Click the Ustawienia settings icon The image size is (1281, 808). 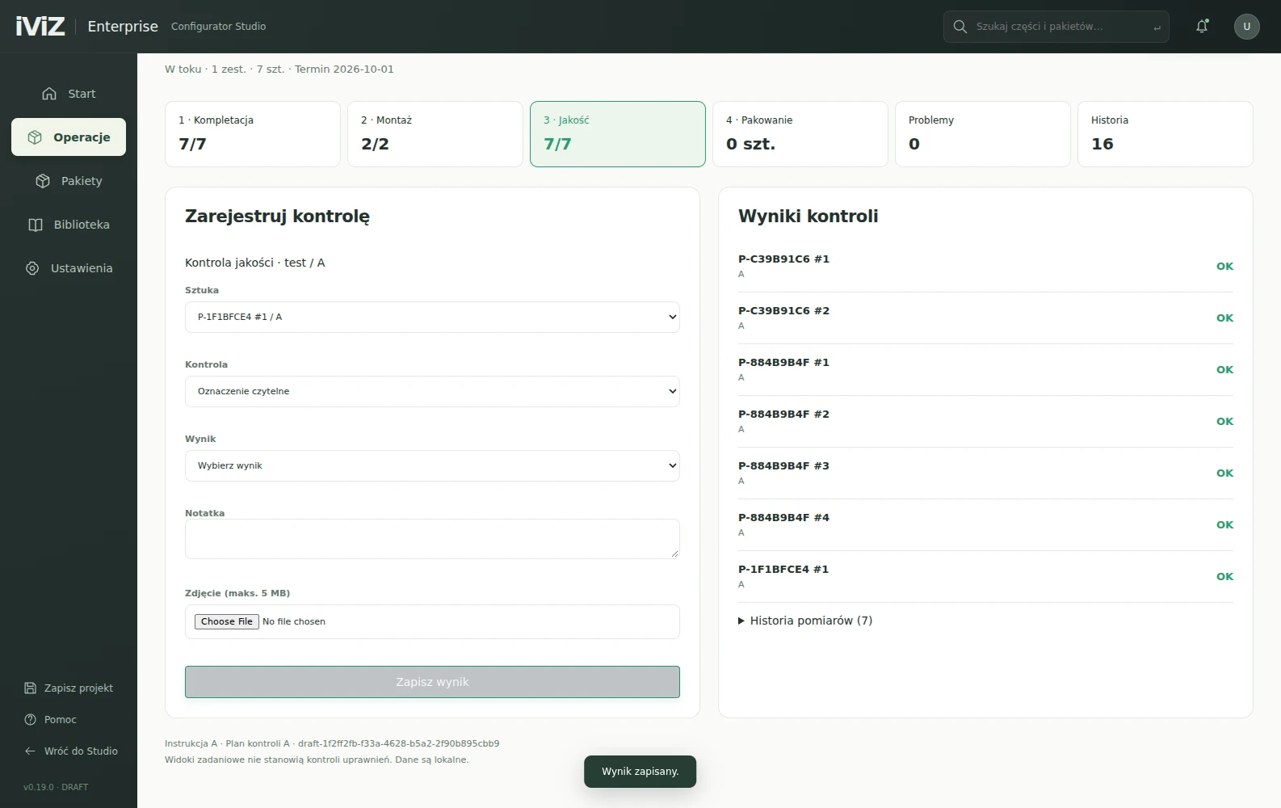click(32, 268)
